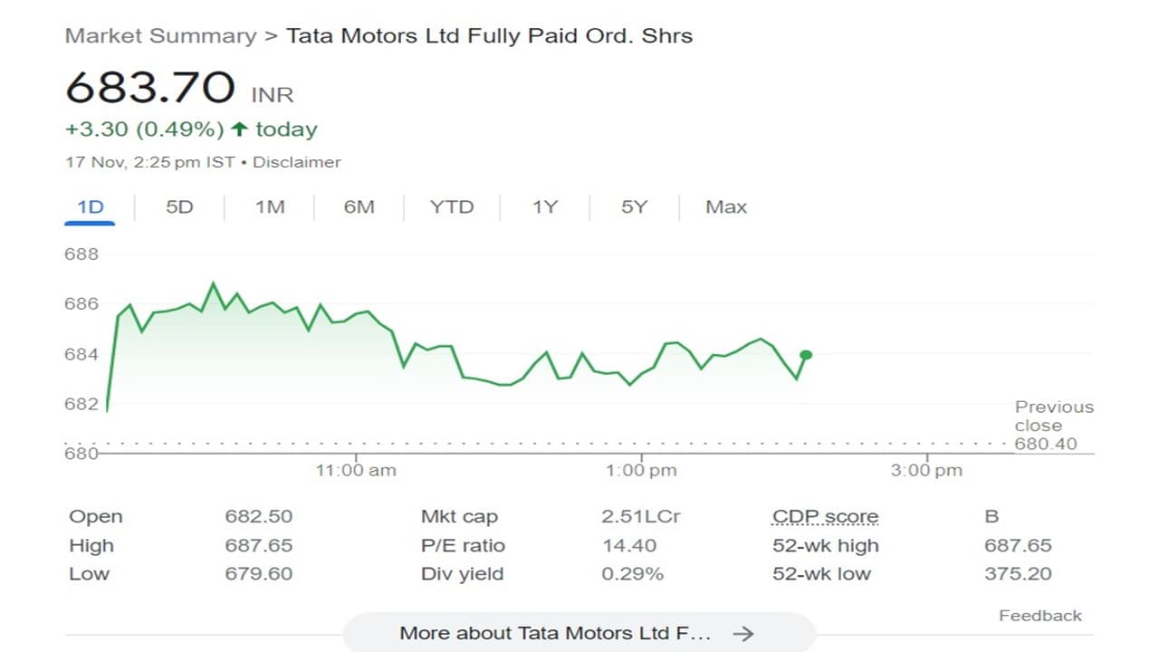Click the 1:00 pm axis marker
Screen dimensions: 1159x652
(641, 470)
